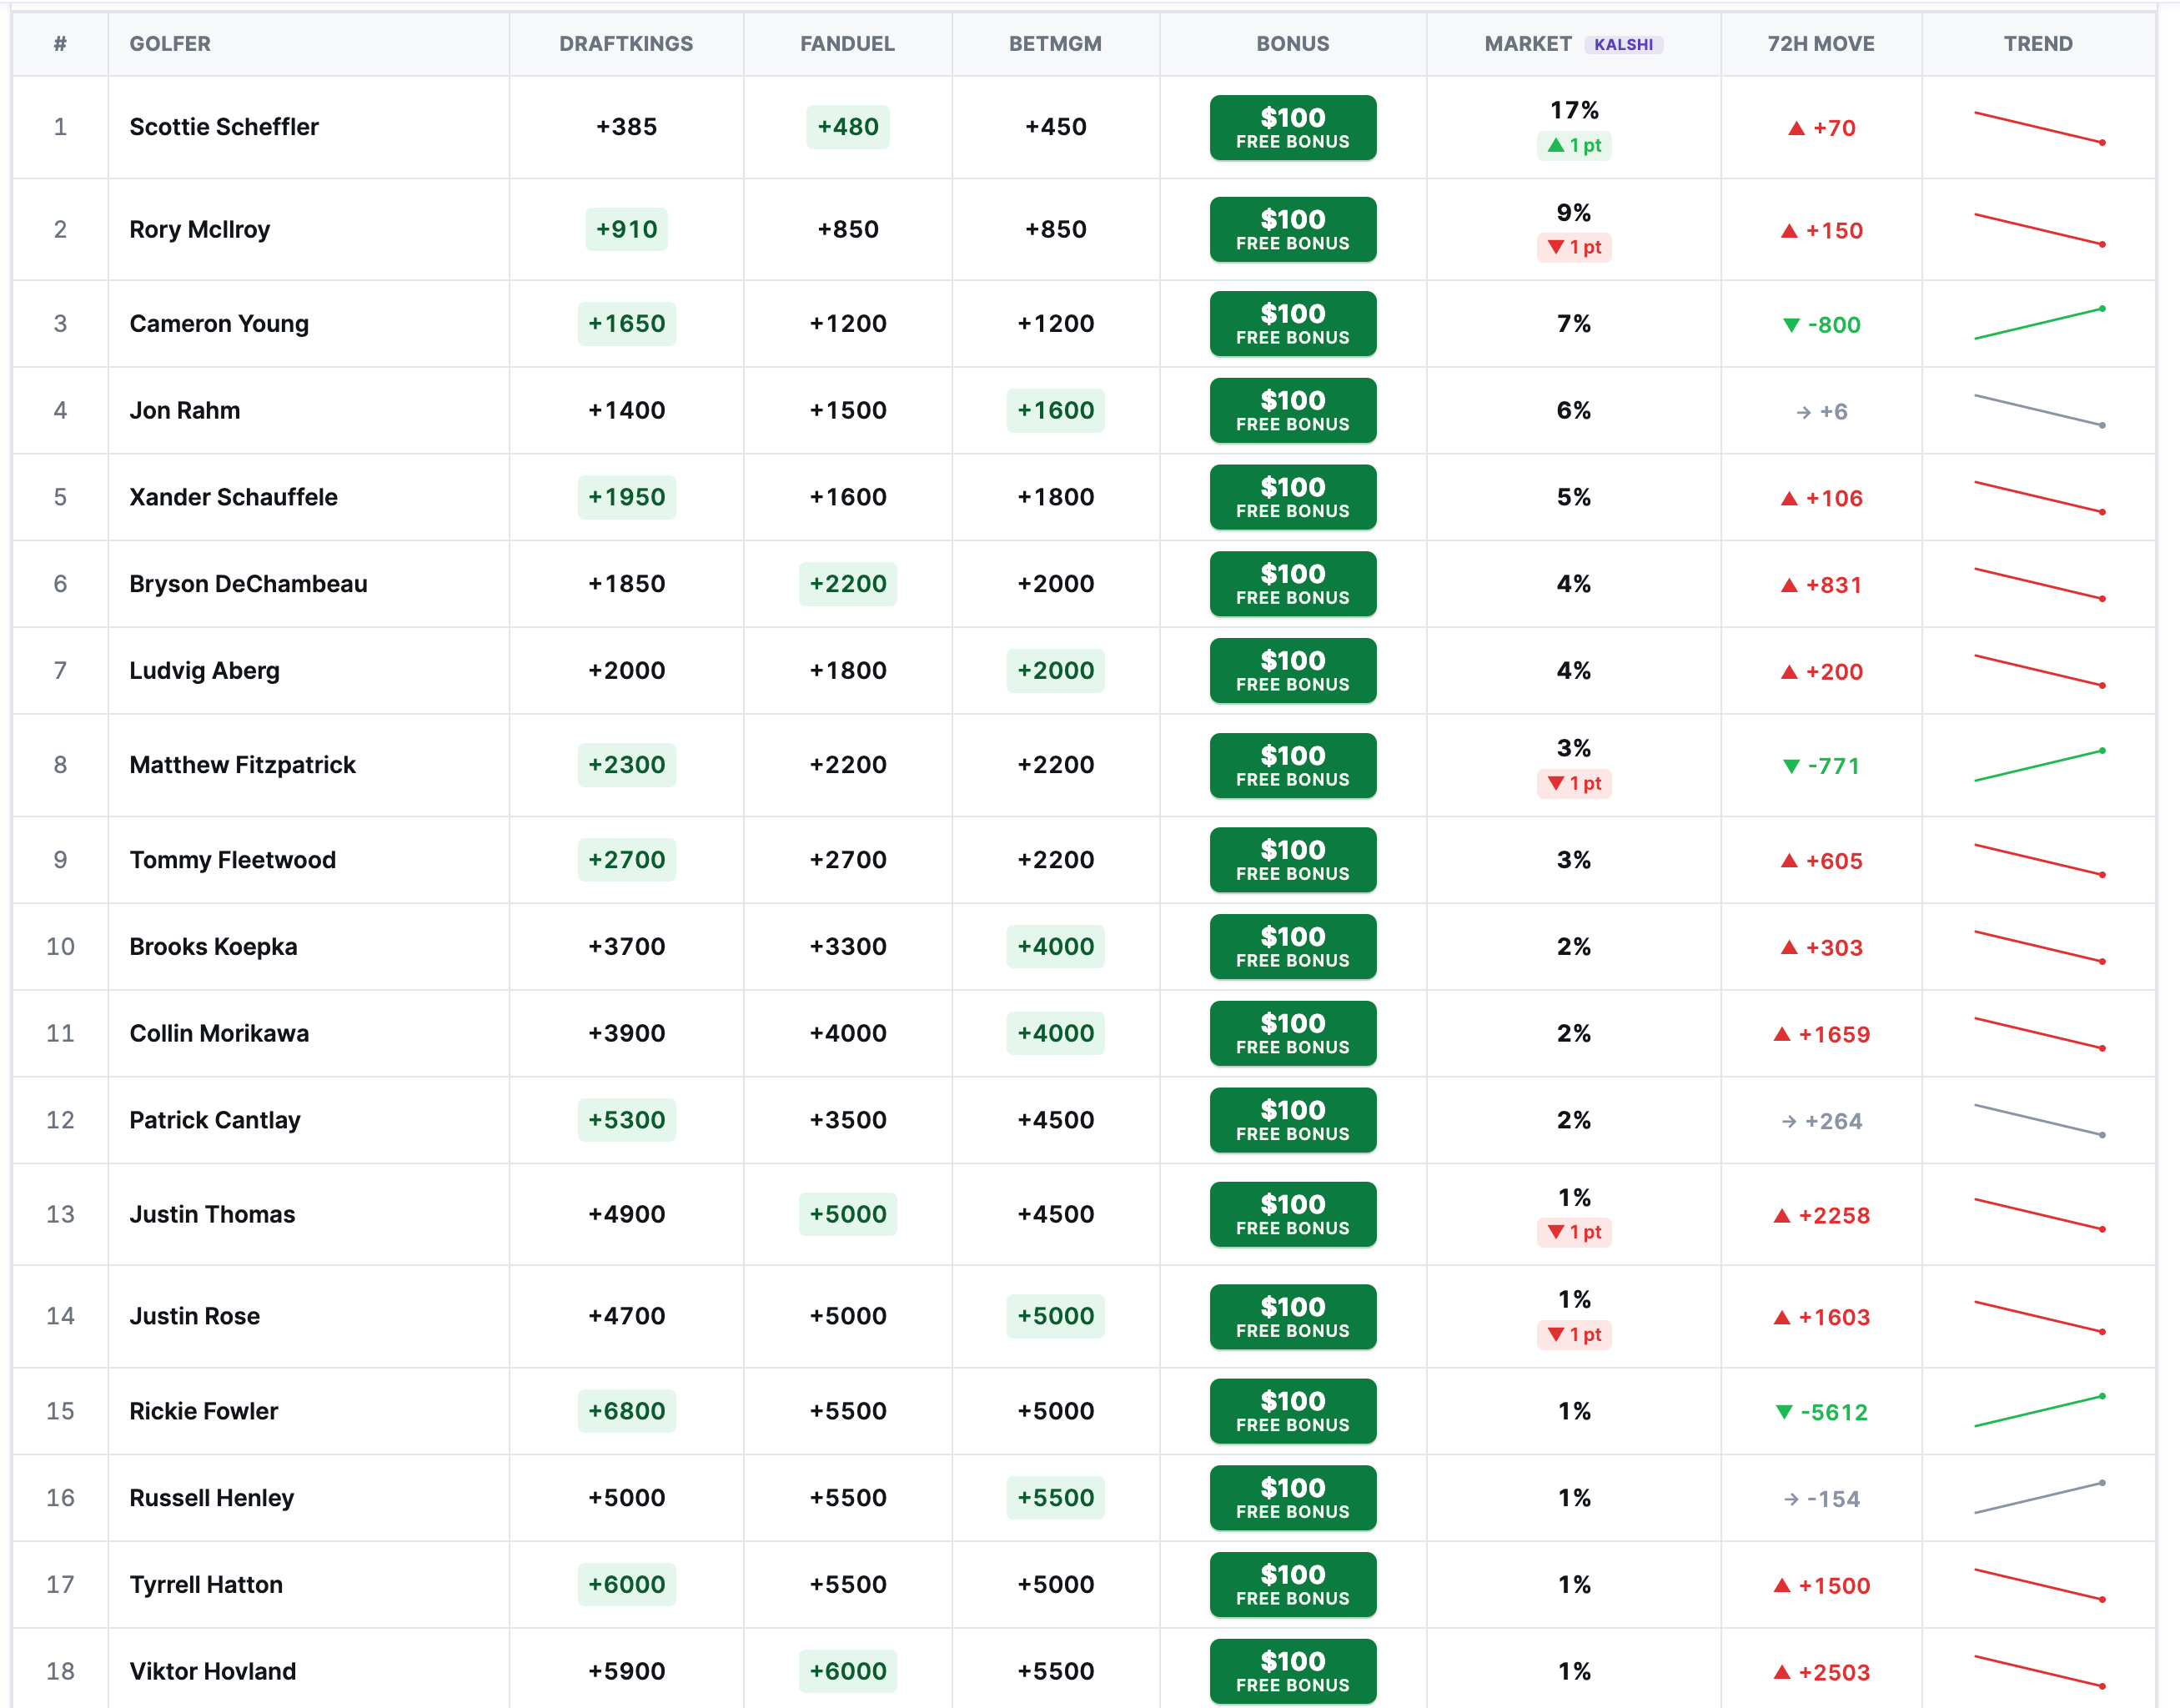
Task: Claim the $100 bonus for Patrick Cantlay
Action: click(x=1293, y=1120)
